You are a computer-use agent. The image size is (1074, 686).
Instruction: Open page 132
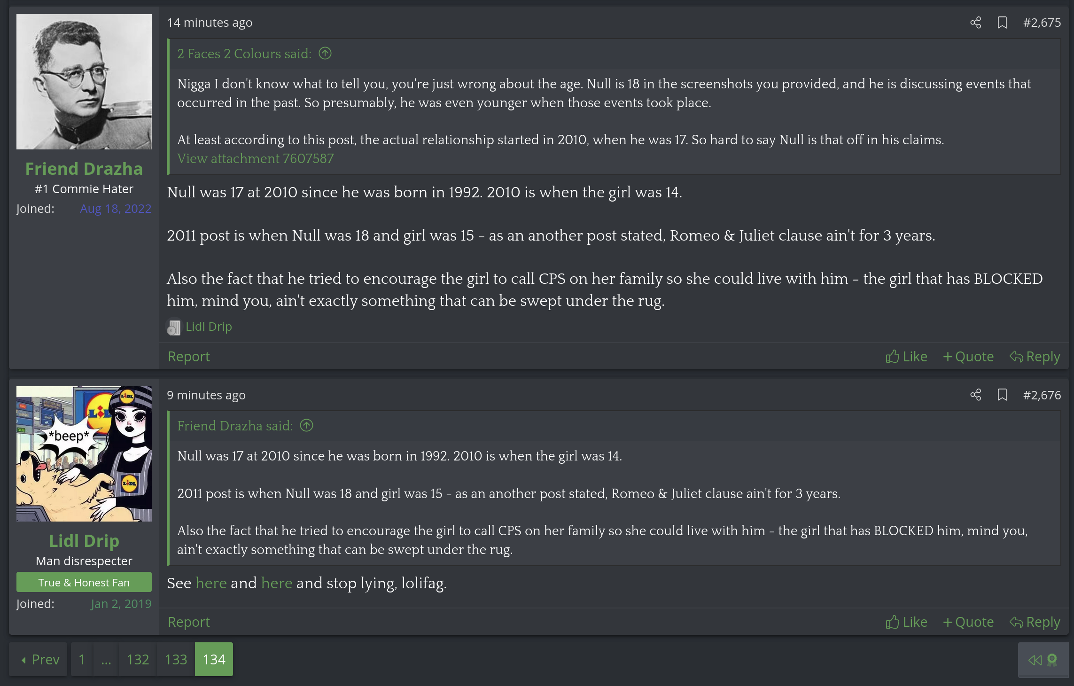pyautogui.click(x=138, y=659)
